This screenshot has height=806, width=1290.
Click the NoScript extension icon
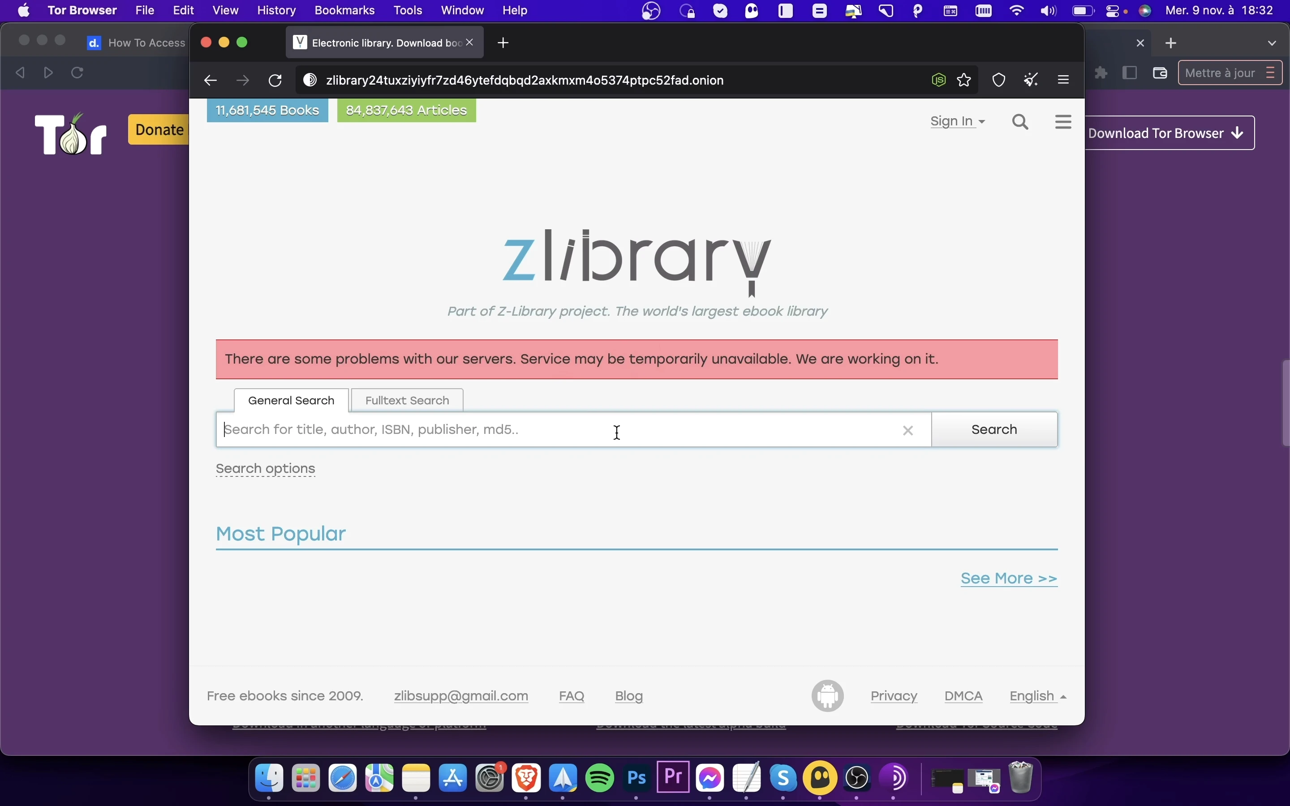[940, 81]
